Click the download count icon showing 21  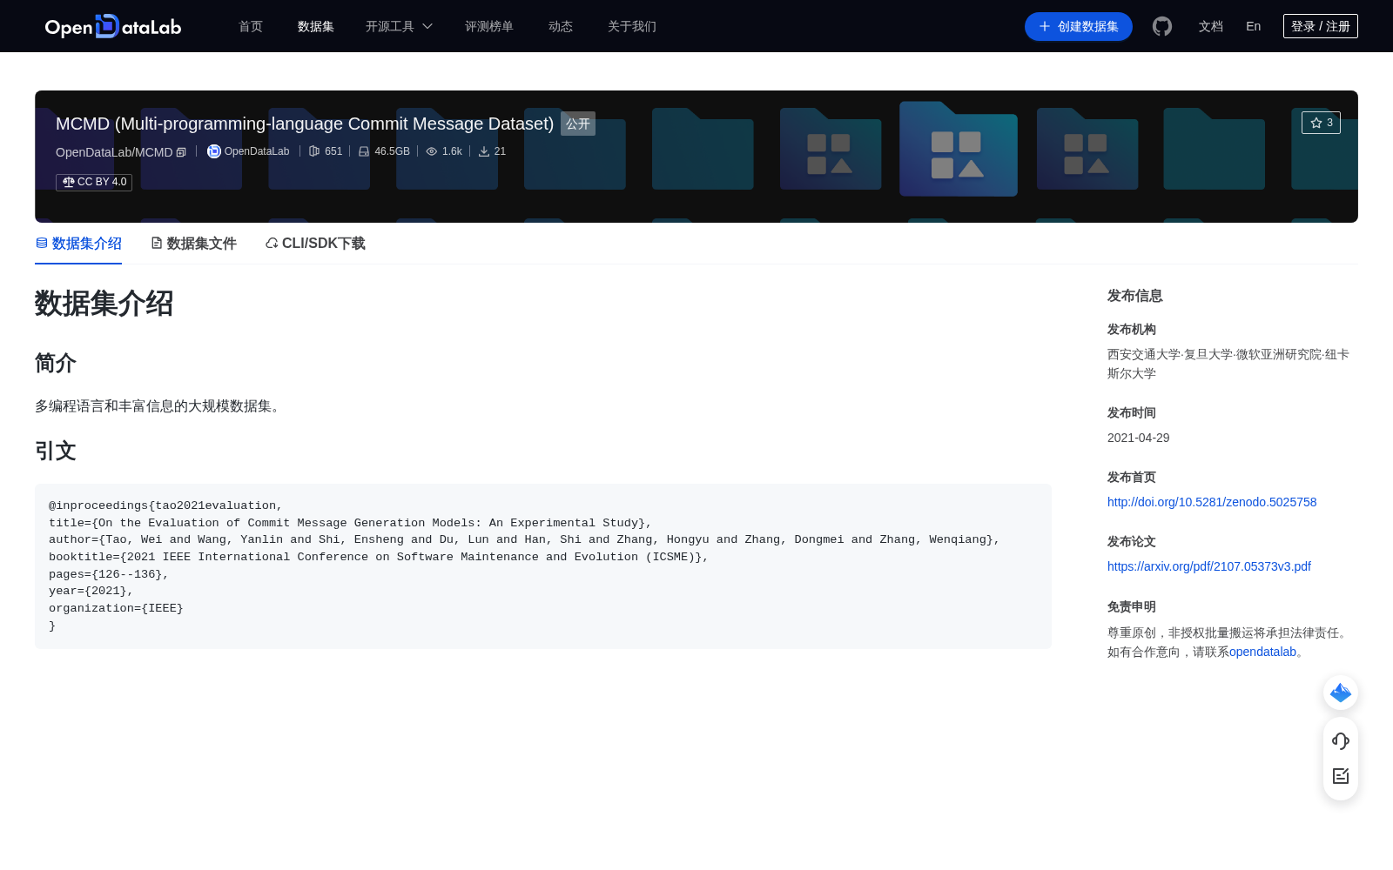[484, 151]
